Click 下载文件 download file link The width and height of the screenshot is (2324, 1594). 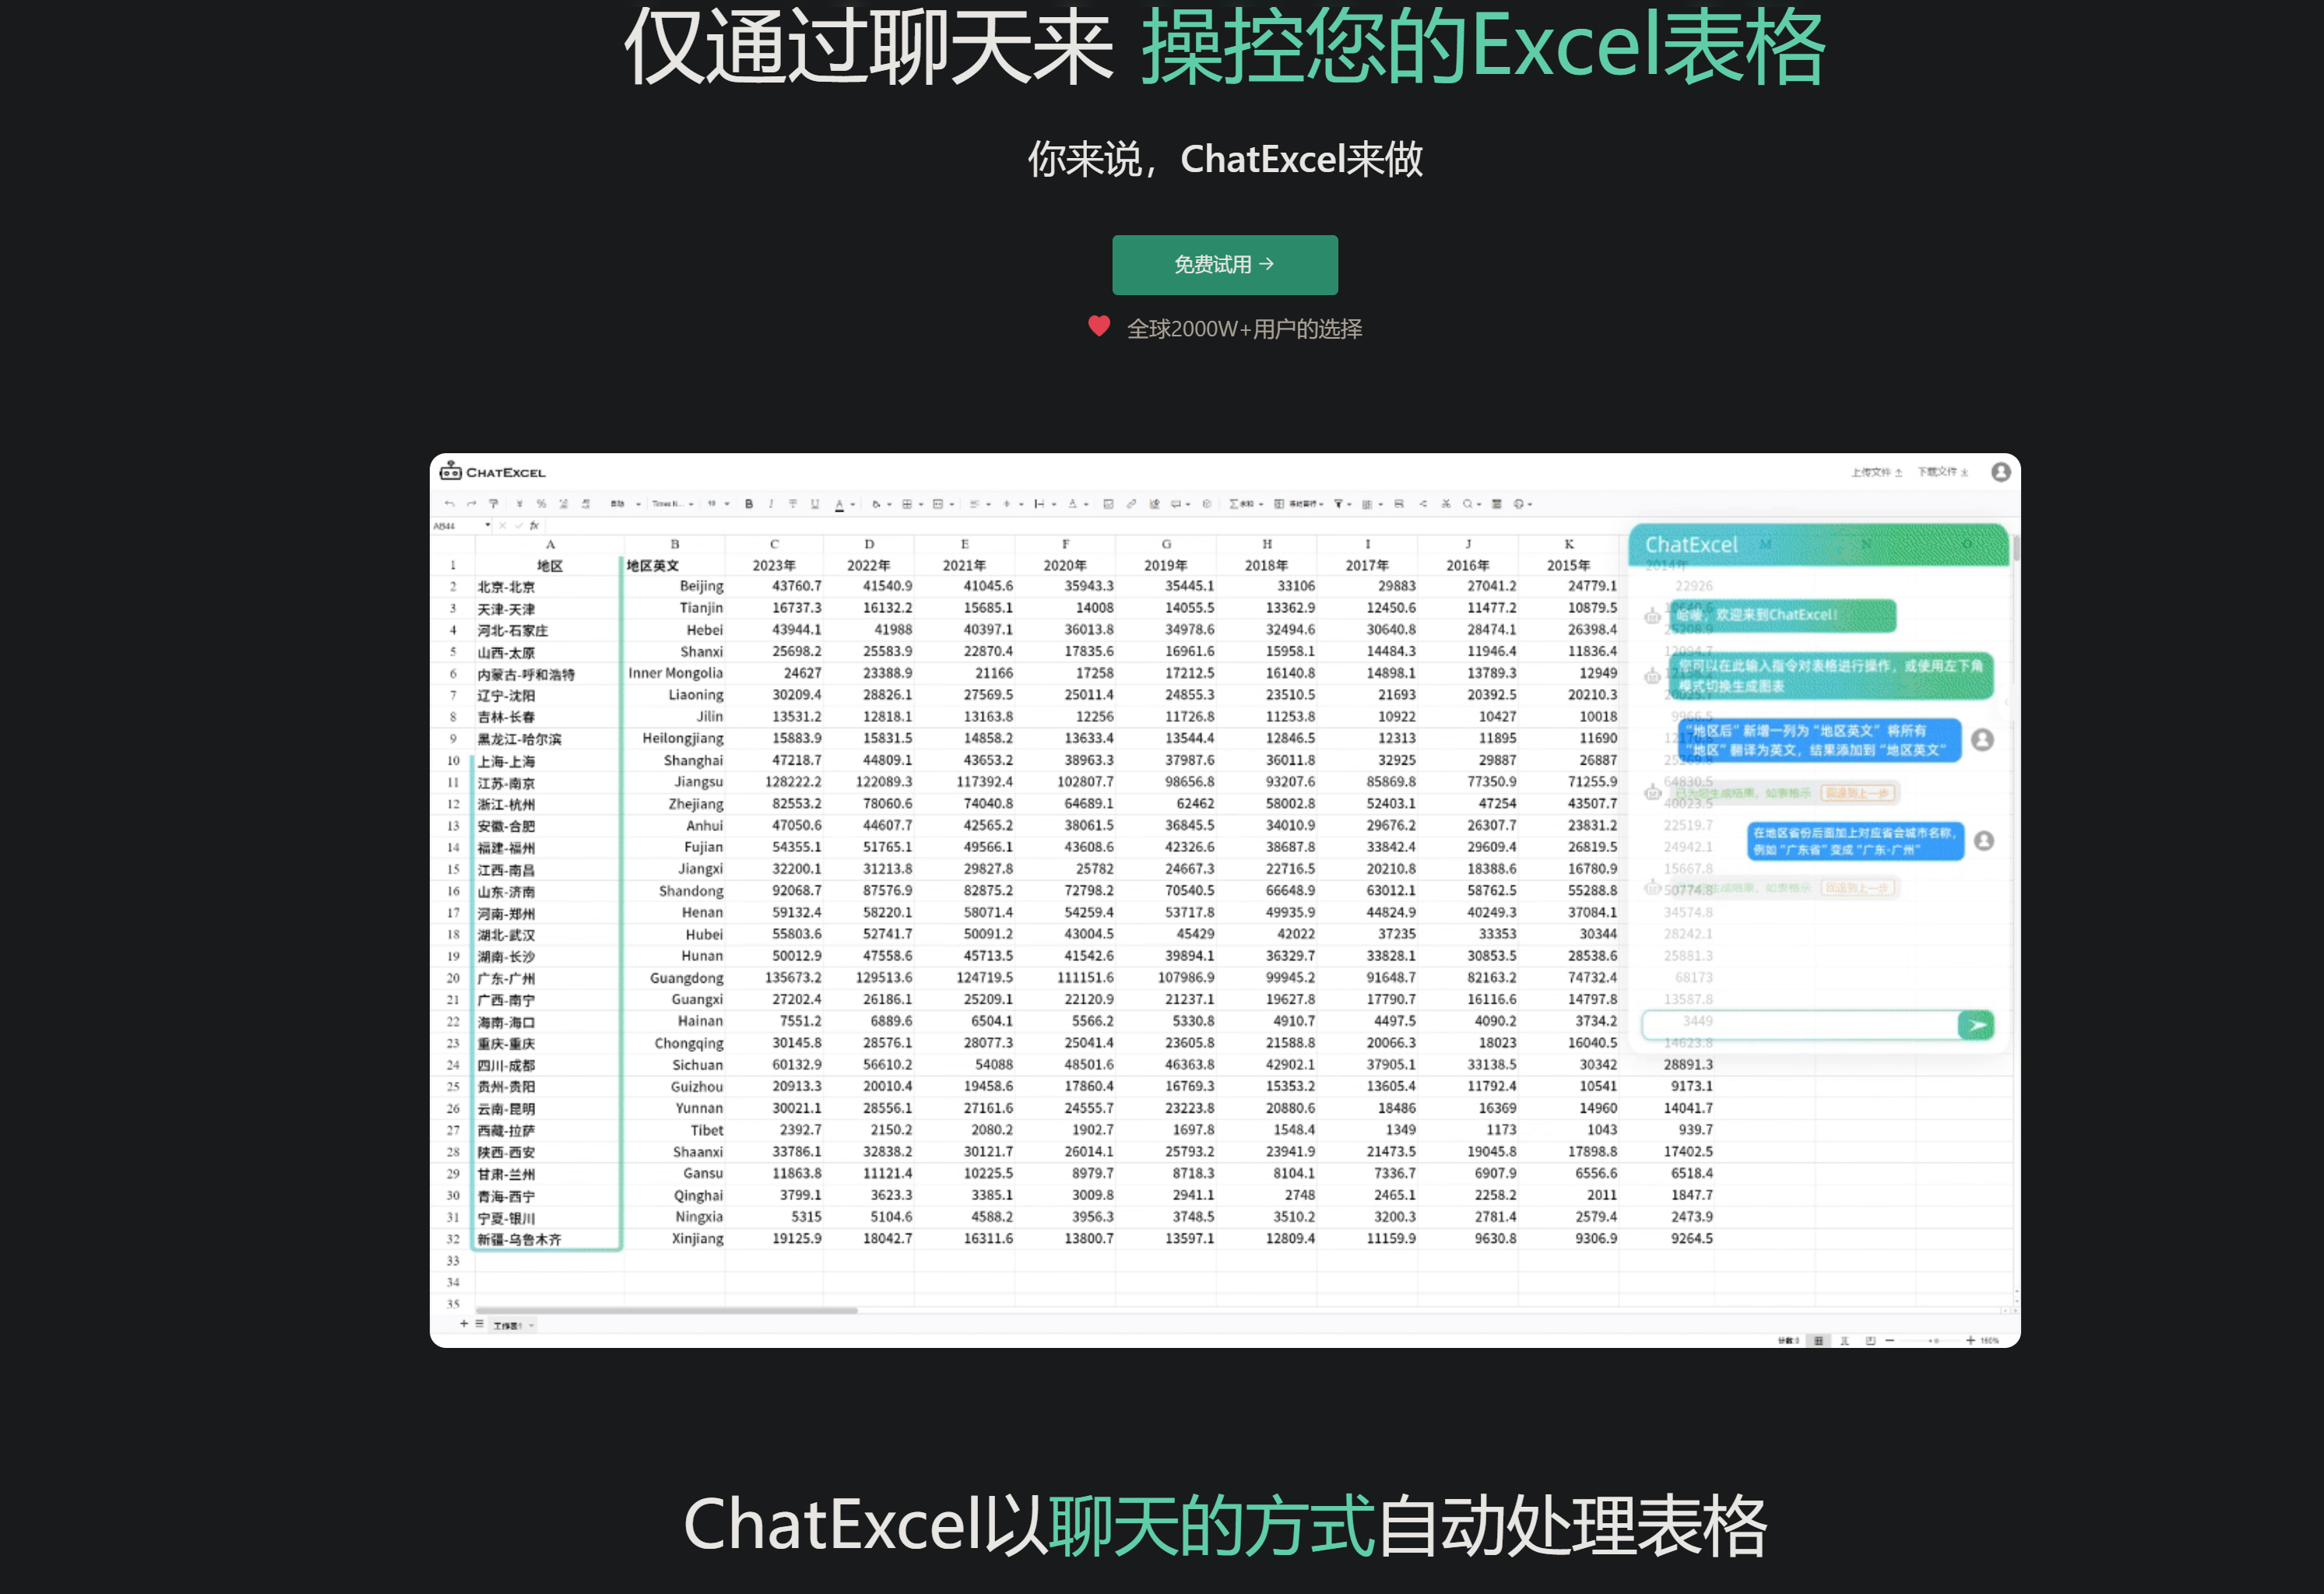pyautogui.click(x=1942, y=471)
